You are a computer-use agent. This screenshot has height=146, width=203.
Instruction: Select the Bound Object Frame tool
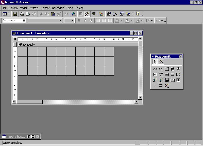[161, 80]
